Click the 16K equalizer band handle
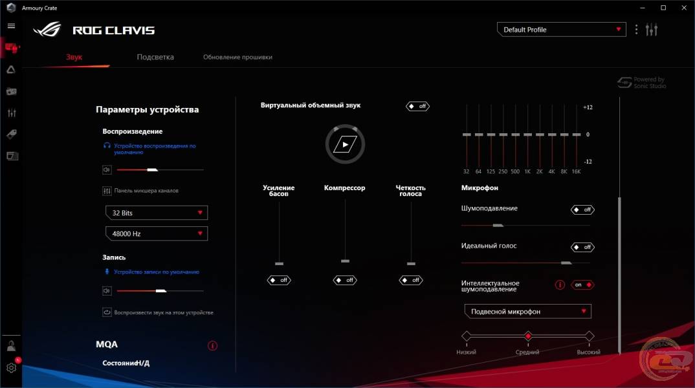The width and height of the screenshot is (695, 388). coord(576,135)
